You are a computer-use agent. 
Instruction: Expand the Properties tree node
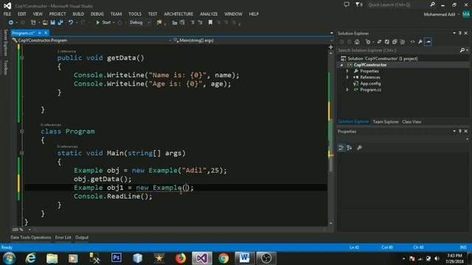point(347,71)
